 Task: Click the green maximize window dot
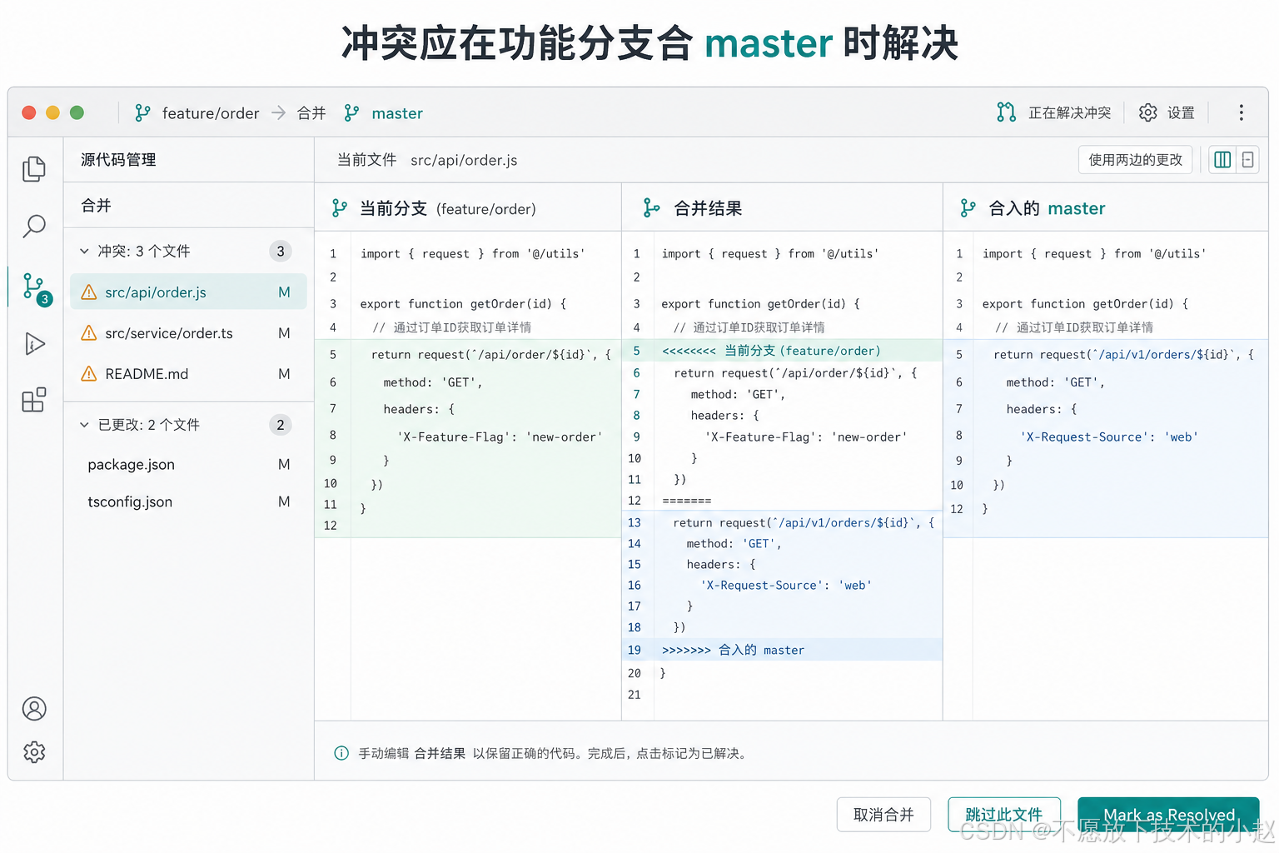pos(77,112)
